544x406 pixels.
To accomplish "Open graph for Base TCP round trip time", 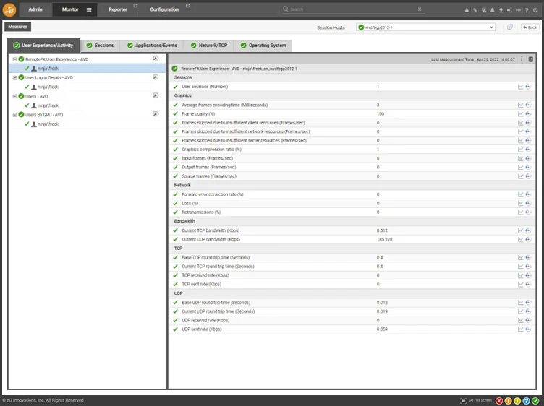I will point(520,257).
